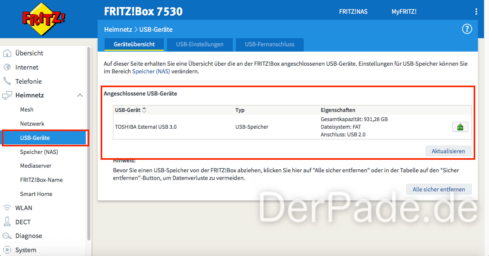Click the System icon in the sidebar
Viewport: 489px width, 256px height.
[7, 250]
